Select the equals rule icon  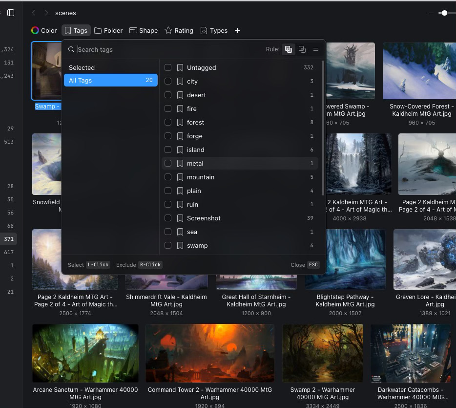(316, 49)
